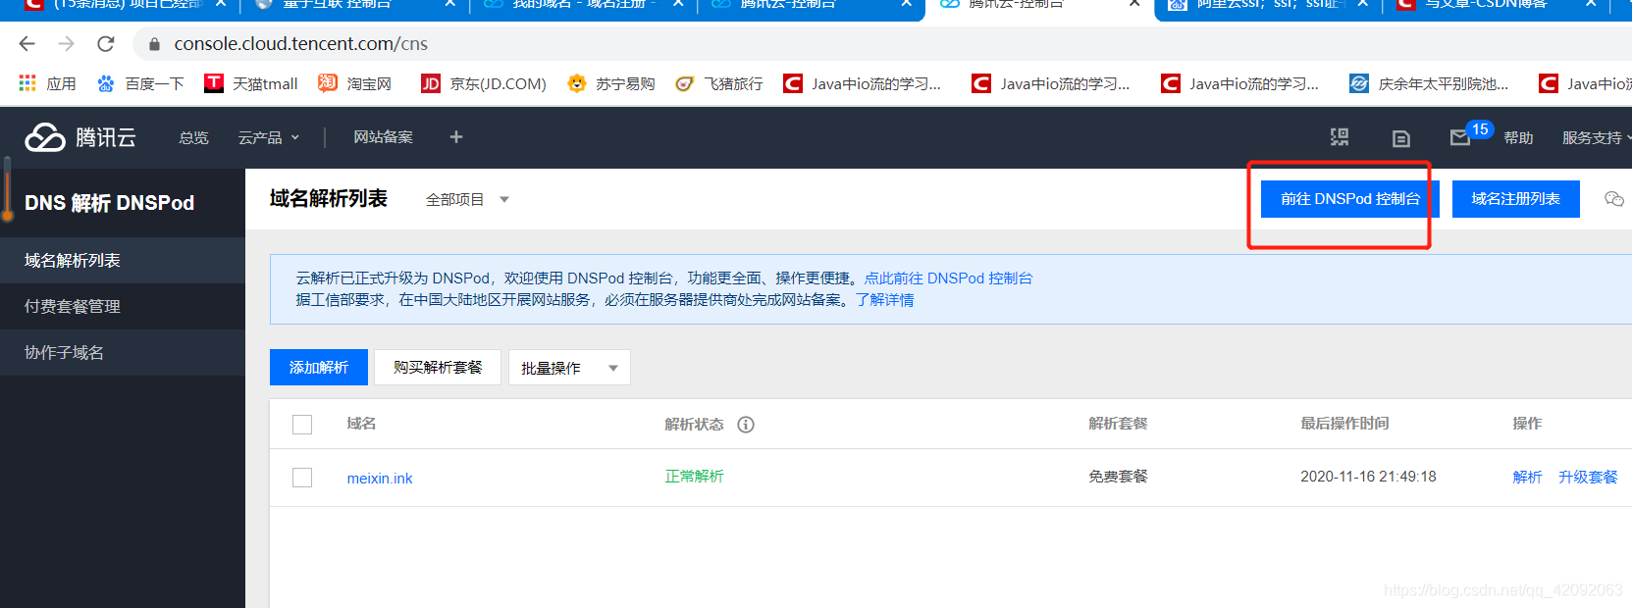
Task: Tick the checkbox for meixin.ink
Action: pos(302,478)
